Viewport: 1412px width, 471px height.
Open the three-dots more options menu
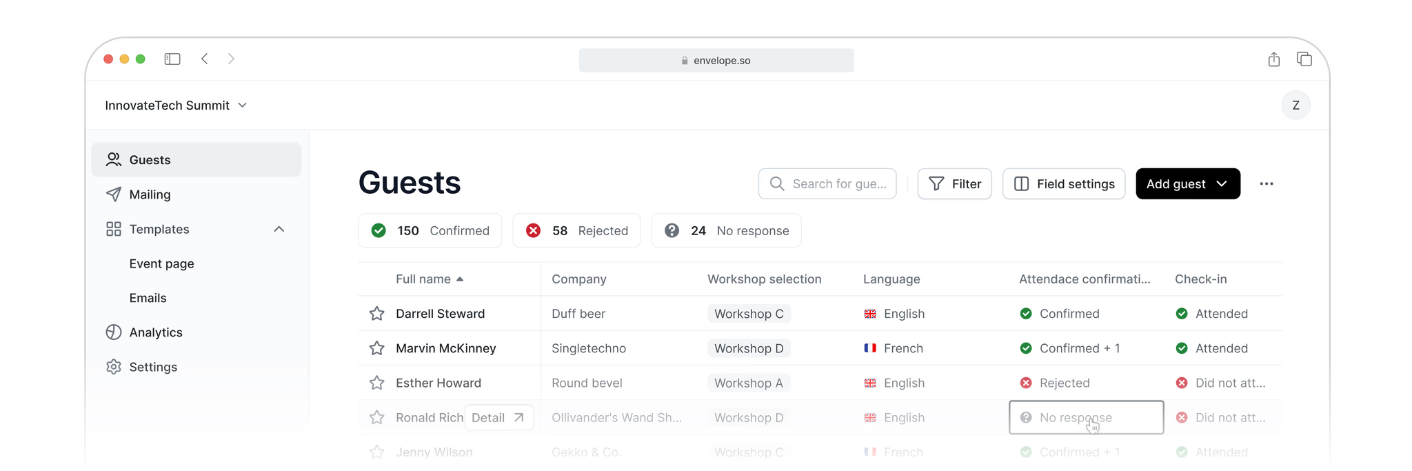tap(1266, 184)
